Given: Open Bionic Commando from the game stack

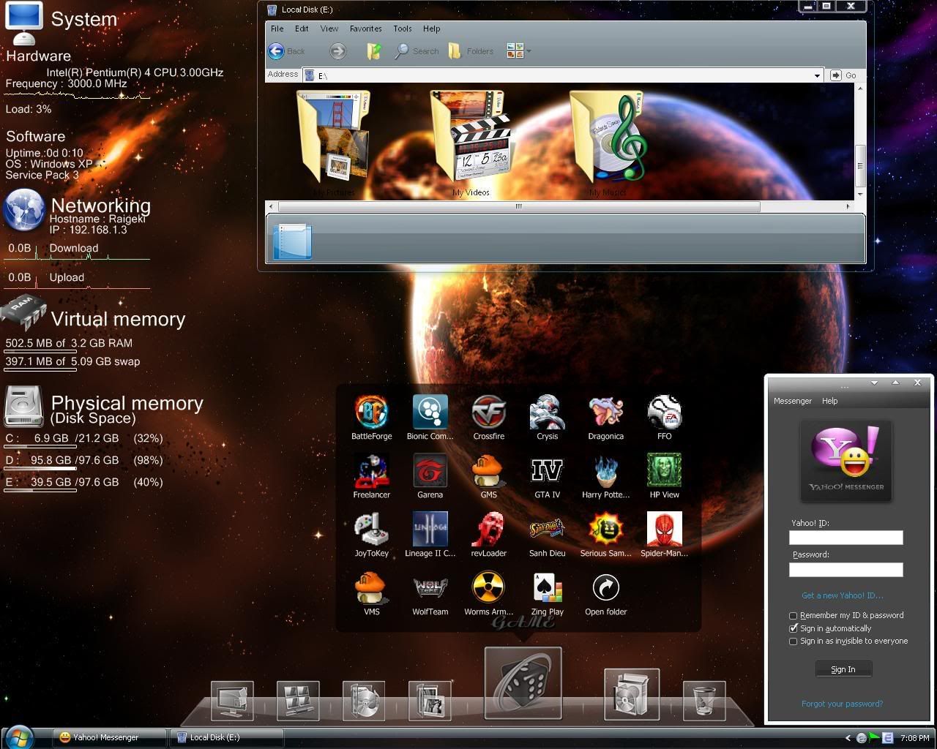Looking at the screenshot, I should tap(430, 413).
